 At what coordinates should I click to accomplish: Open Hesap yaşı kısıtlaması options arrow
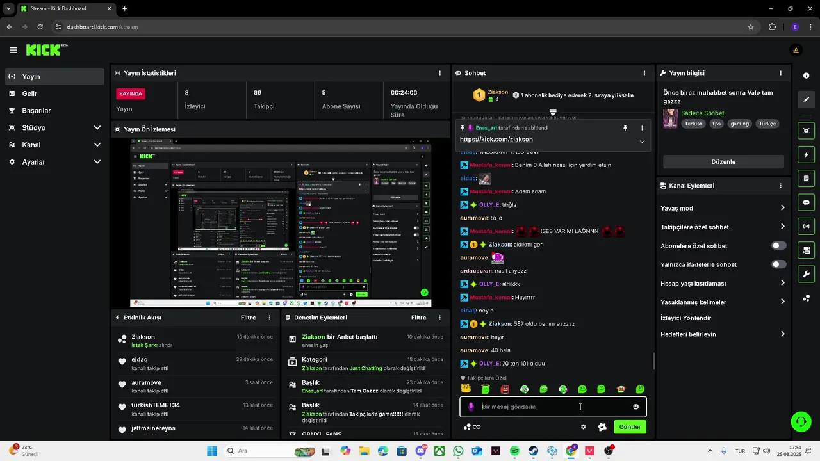pos(782,283)
